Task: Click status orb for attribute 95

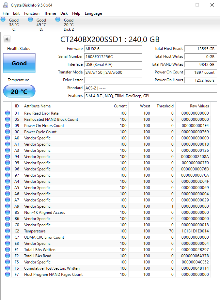Action: pos(8,163)
